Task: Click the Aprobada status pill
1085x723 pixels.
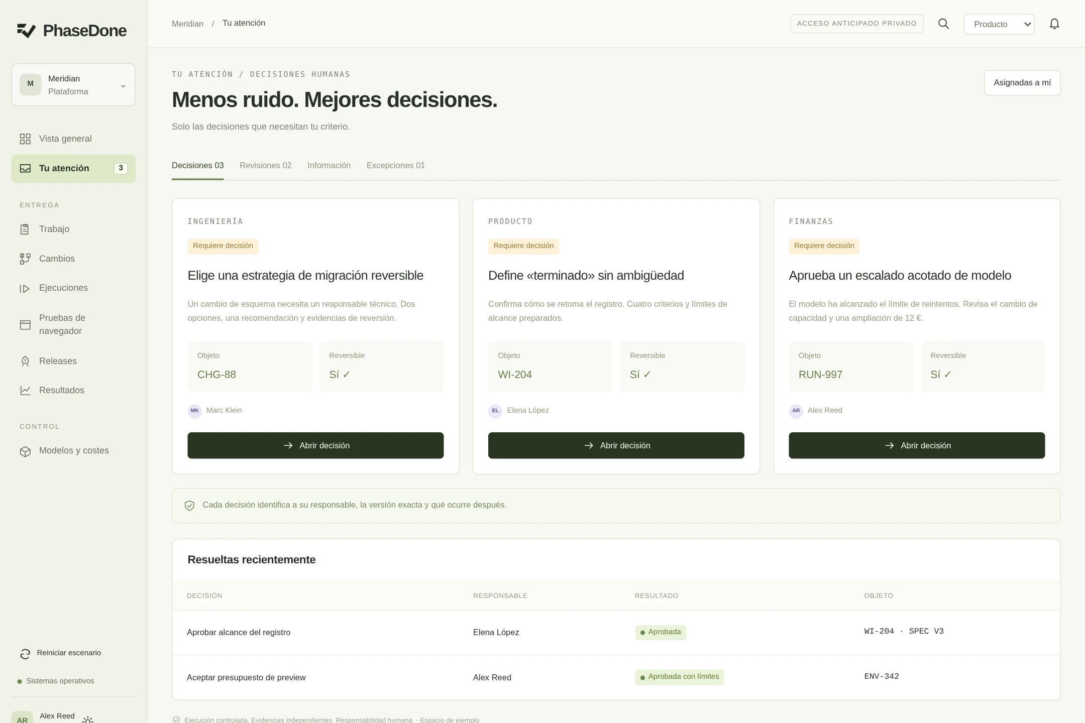Action: coord(661,632)
